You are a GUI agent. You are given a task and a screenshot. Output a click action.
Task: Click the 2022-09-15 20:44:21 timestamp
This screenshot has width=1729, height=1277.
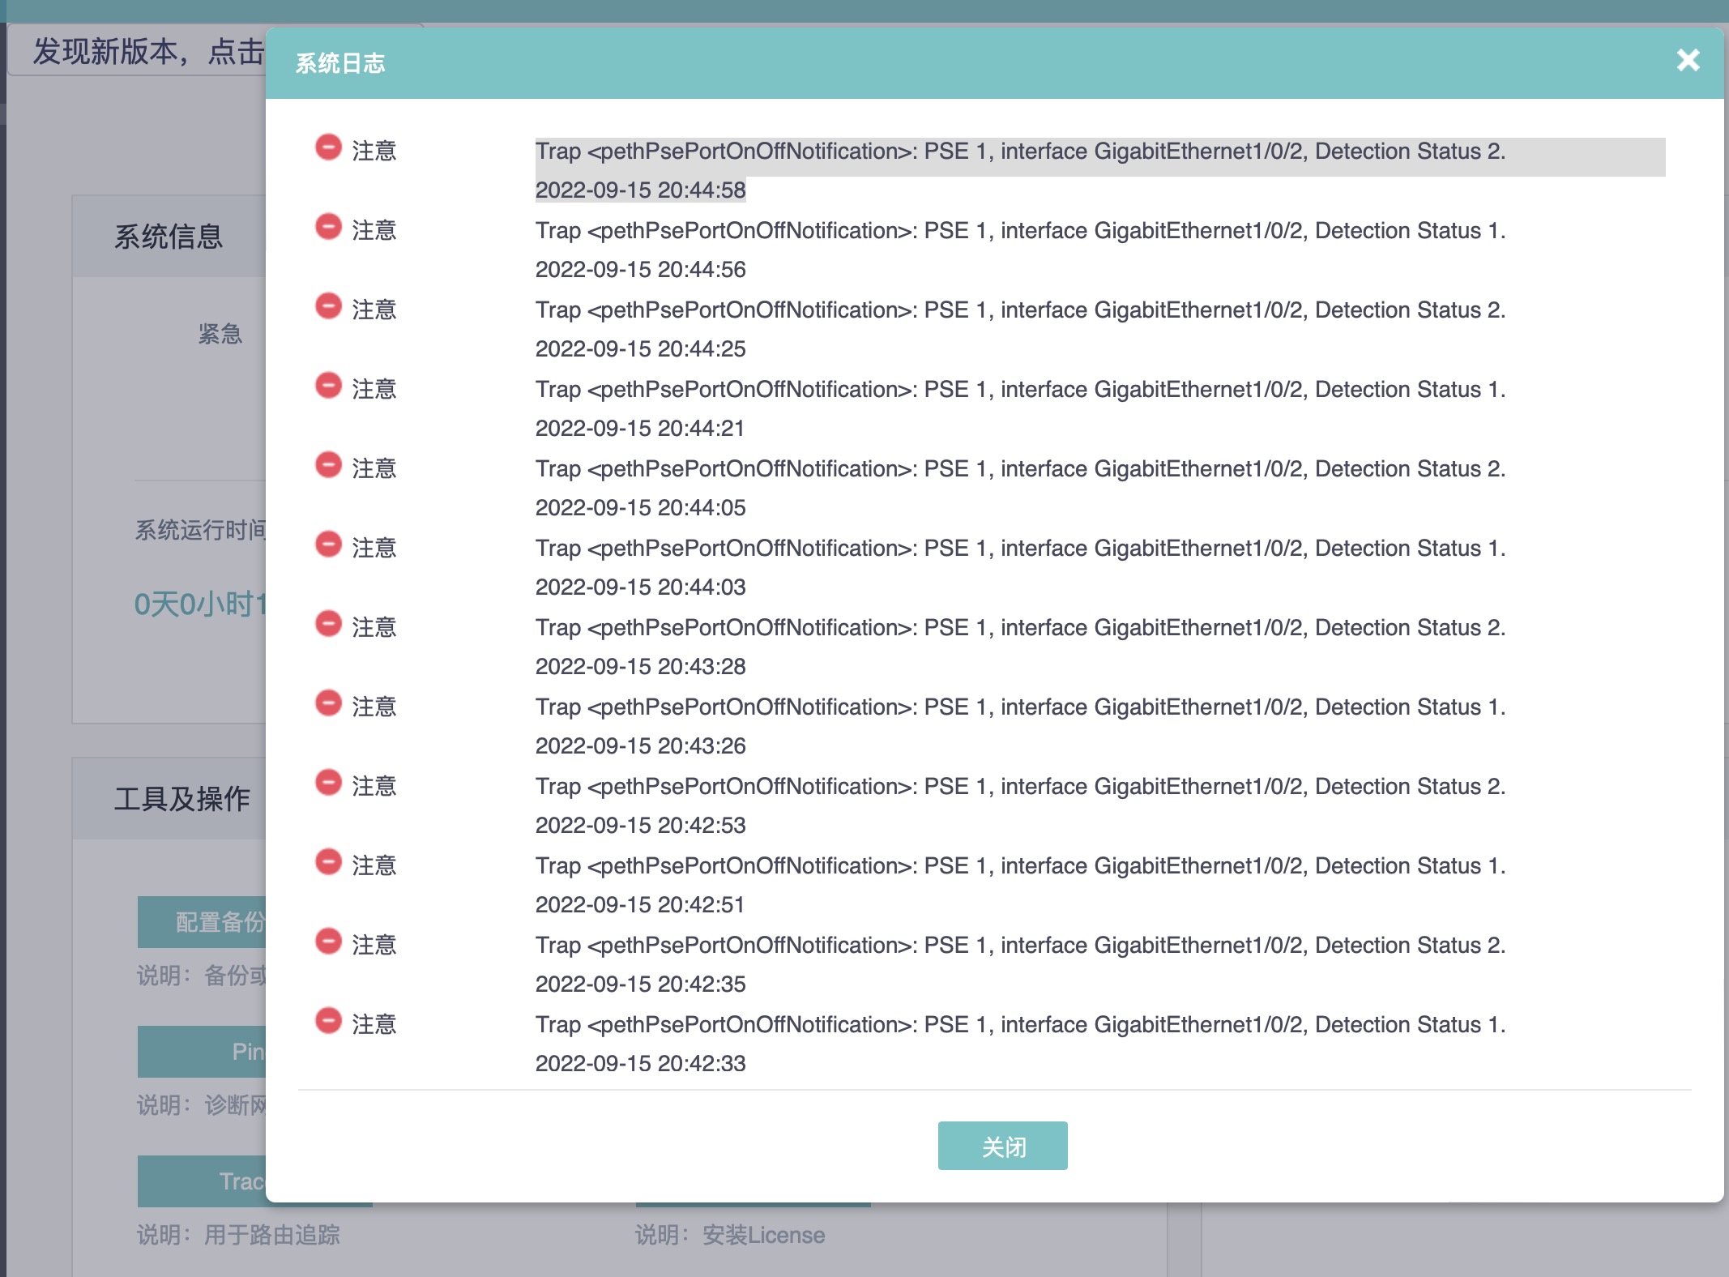point(639,428)
